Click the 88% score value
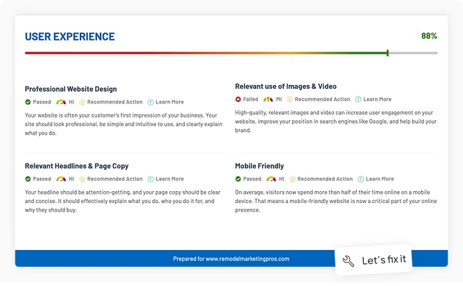The height and width of the screenshot is (286, 463). pos(429,36)
